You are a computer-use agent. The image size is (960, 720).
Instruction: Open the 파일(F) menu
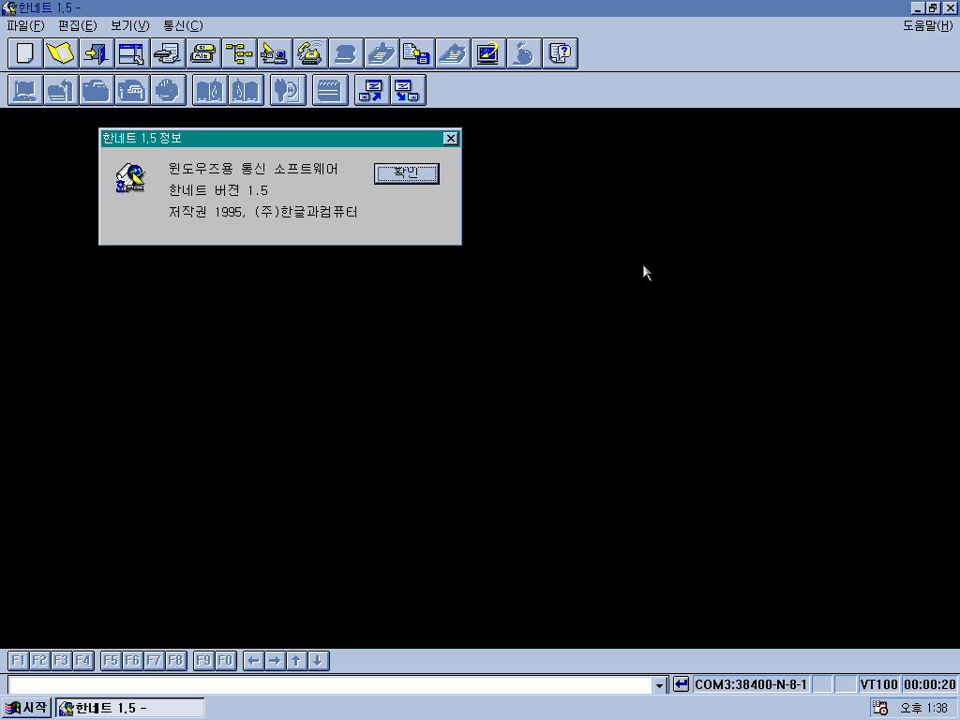[25, 25]
